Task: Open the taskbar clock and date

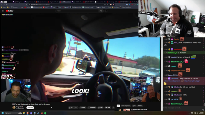Action: [x=201, y=113]
